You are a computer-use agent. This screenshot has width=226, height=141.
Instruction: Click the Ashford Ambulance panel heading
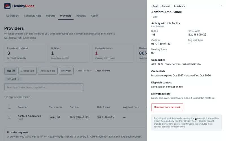pos(166,12)
